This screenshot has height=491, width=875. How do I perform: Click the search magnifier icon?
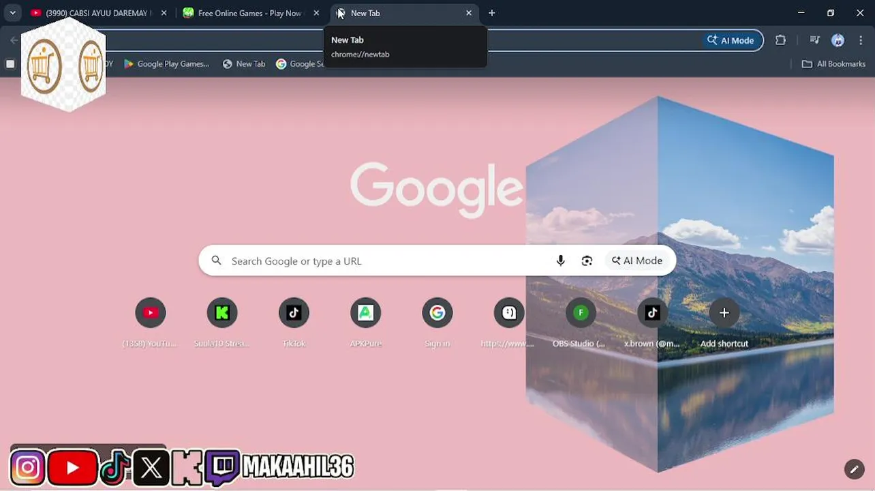[216, 261]
